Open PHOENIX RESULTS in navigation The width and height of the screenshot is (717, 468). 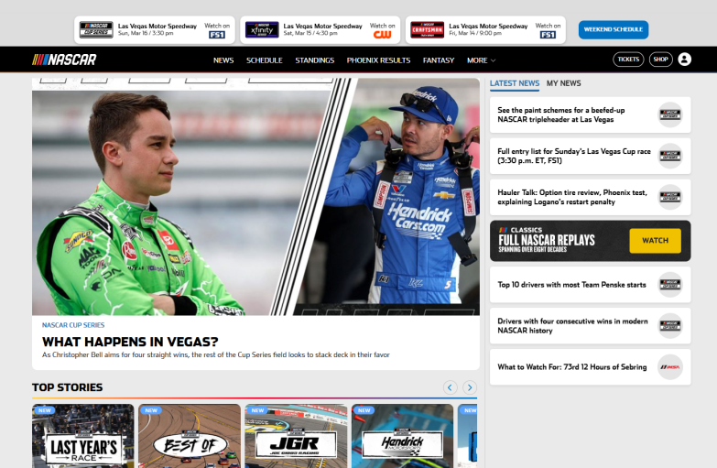[x=378, y=60]
